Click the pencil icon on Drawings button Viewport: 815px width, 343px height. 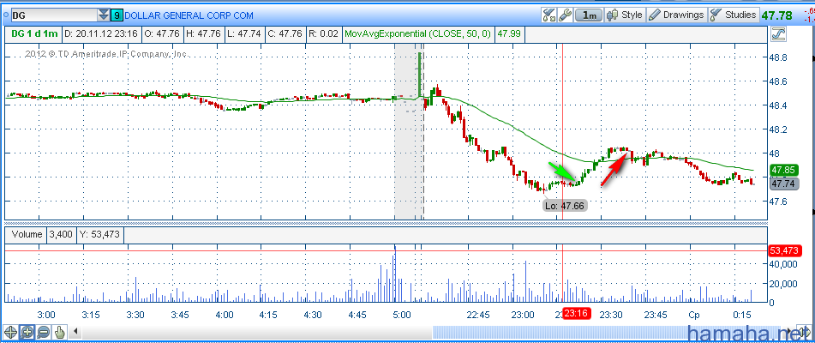[x=655, y=15]
